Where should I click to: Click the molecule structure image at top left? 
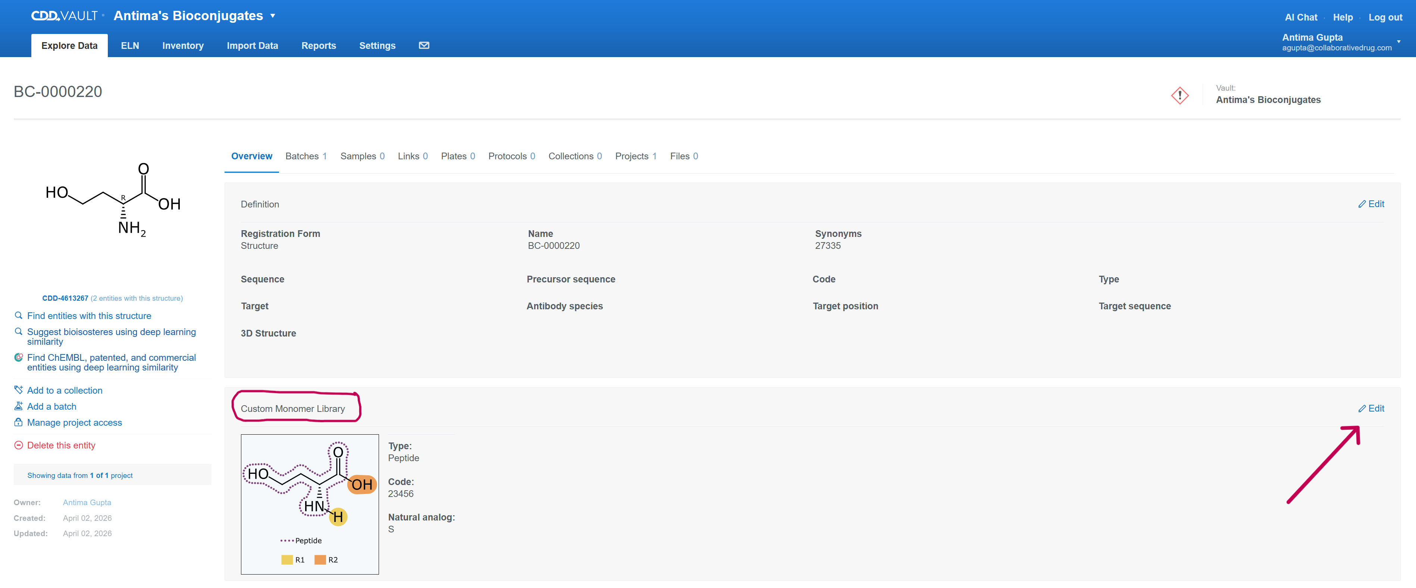click(x=113, y=200)
